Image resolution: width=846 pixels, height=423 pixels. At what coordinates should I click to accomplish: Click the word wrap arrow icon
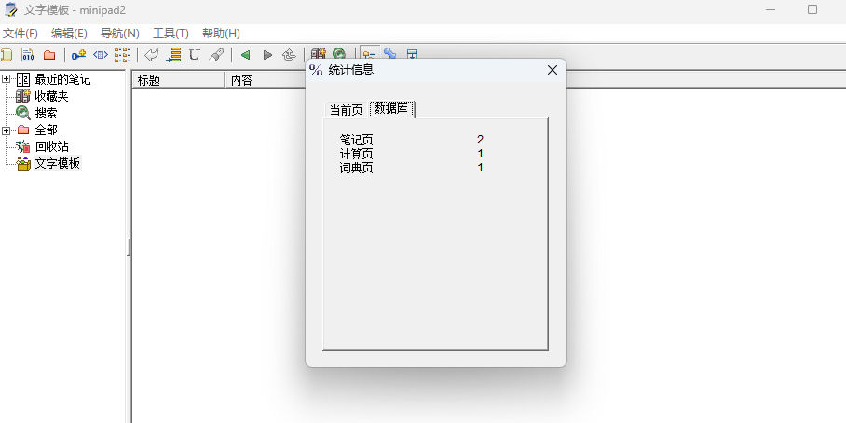pos(151,55)
